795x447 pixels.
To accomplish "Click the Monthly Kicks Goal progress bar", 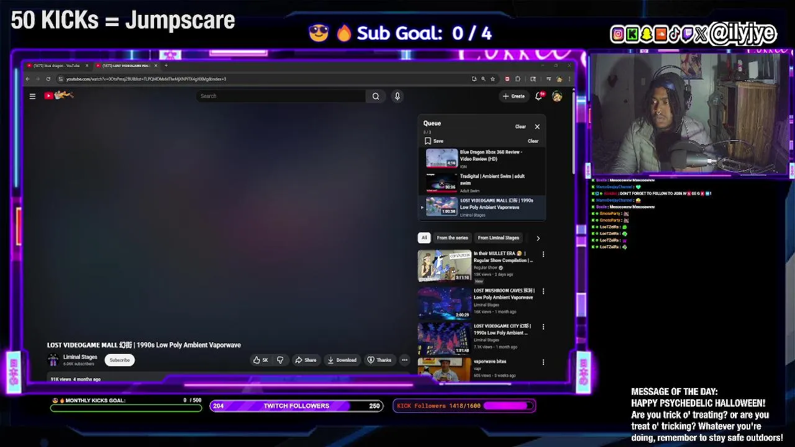I will tap(126, 408).
